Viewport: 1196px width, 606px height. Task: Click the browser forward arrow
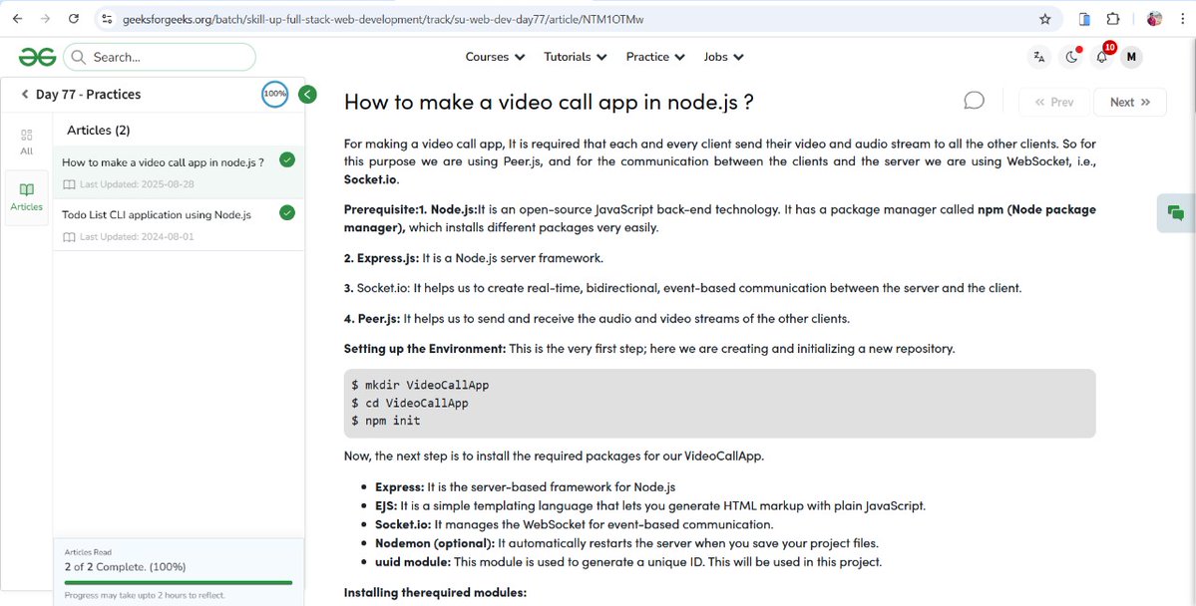45,19
